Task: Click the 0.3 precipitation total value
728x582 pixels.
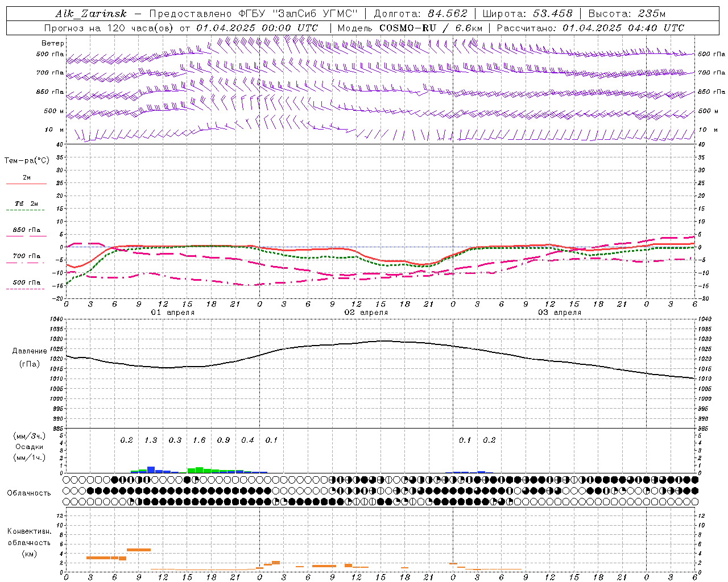Action: pyautogui.click(x=175, y=440)
